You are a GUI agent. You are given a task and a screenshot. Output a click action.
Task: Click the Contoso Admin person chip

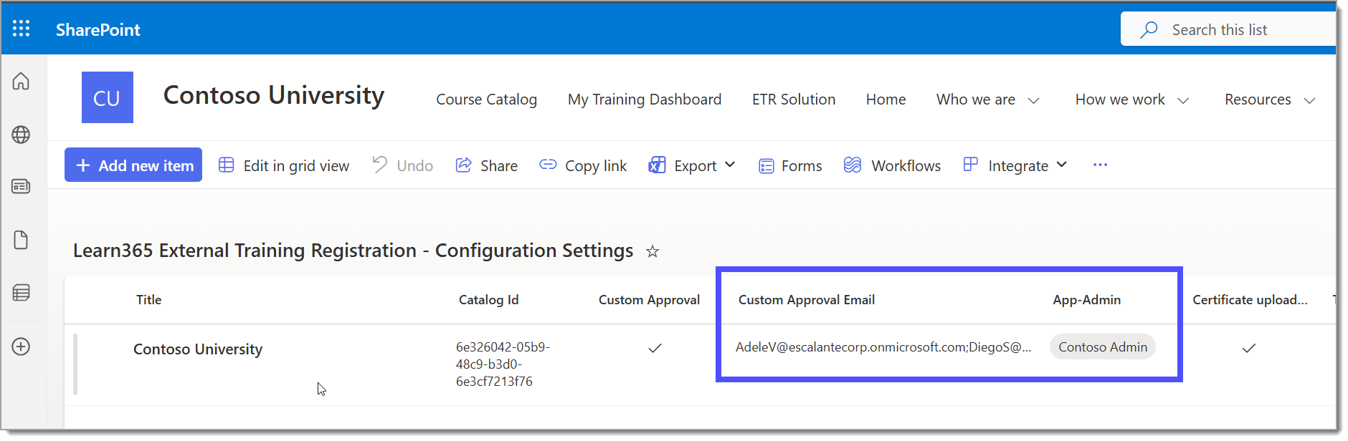pyautogui.click(x=1103, y=347)
